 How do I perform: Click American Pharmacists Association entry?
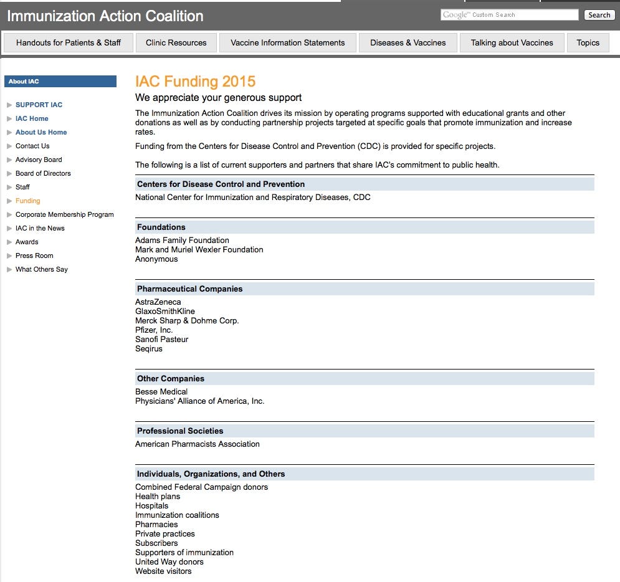pos(198,444)
